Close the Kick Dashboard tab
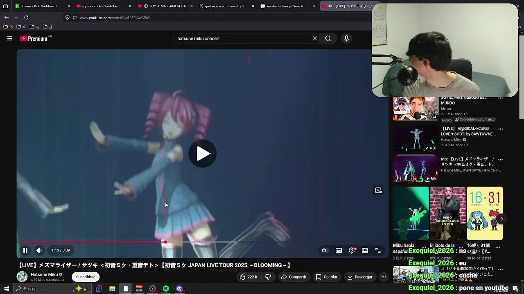 click(x=68, y=6)
